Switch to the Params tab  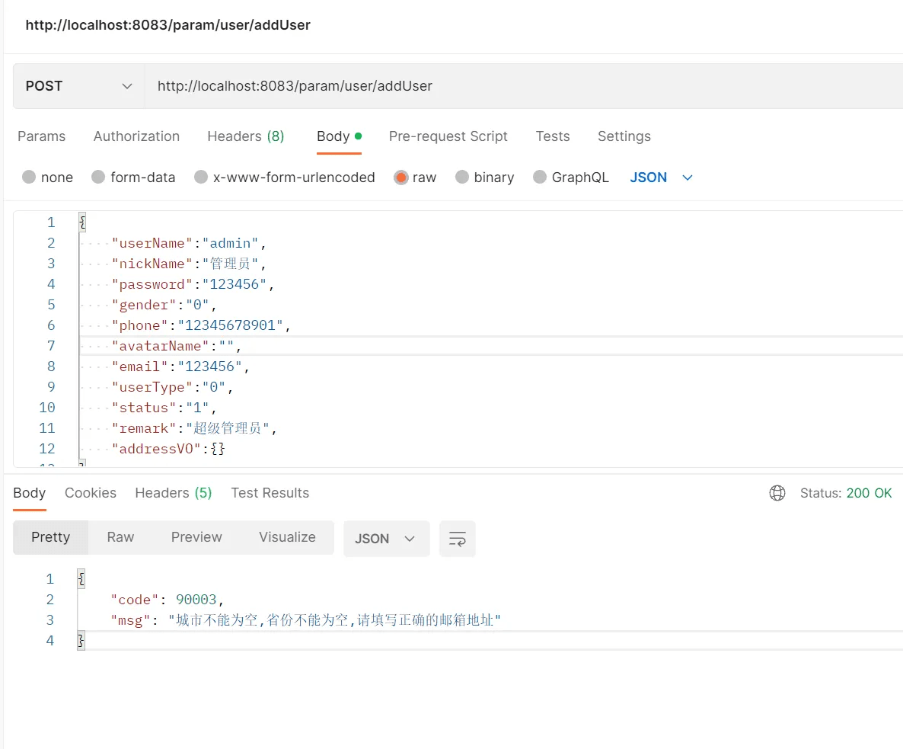[41, 136]
